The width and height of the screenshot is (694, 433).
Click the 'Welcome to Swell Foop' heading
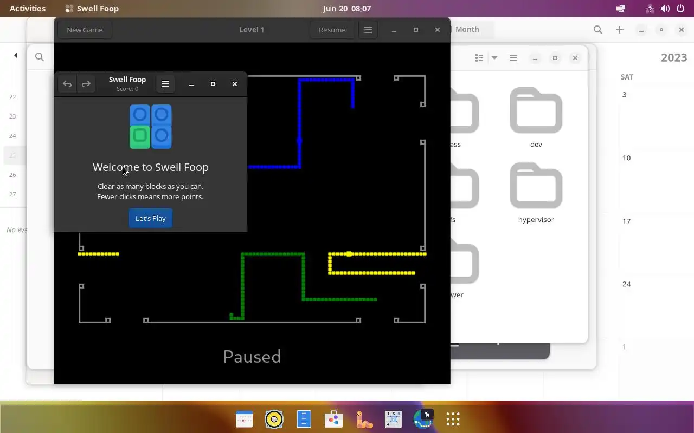[x=151, y=167]
